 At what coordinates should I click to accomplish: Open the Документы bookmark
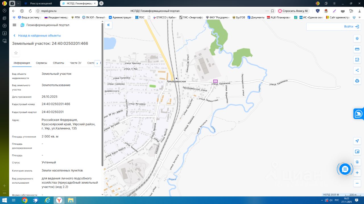[x=256, y=17]
